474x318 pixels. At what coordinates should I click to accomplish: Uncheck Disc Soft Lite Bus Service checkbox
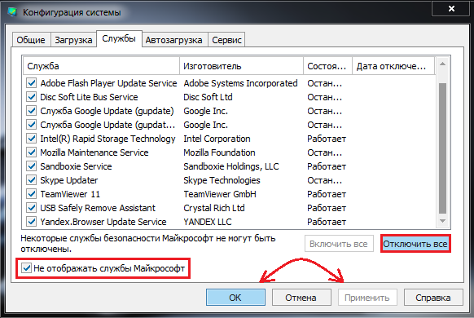coord(31,97)
